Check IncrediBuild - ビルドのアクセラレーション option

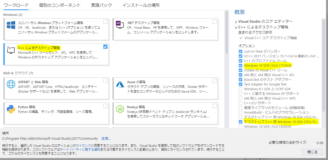tap(240, 112)
